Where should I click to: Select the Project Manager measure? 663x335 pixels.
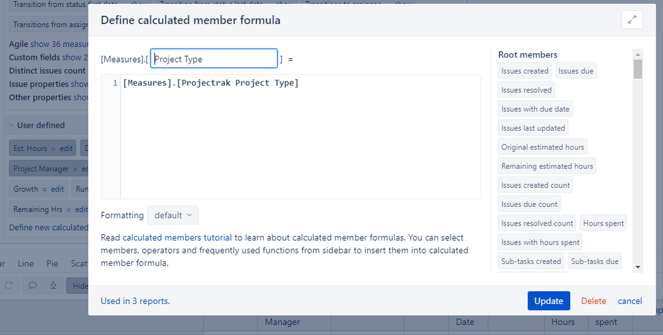click(x=40, y=168)
